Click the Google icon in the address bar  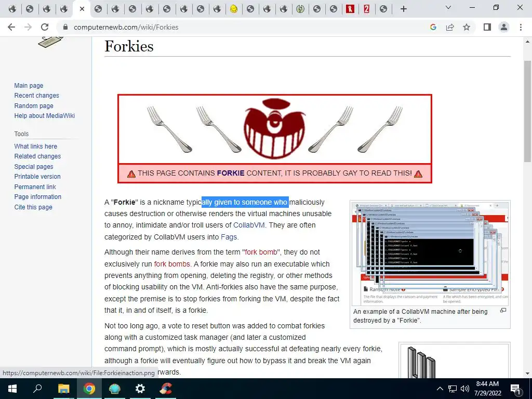[433, 27]
